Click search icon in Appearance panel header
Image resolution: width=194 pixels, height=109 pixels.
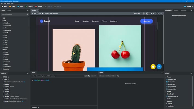point(192,10)
